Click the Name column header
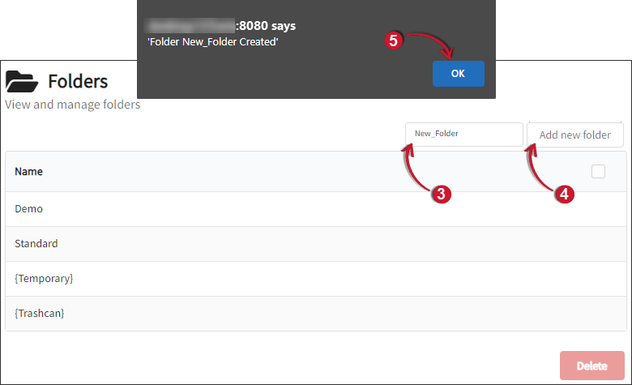 [x=29, y=172]
